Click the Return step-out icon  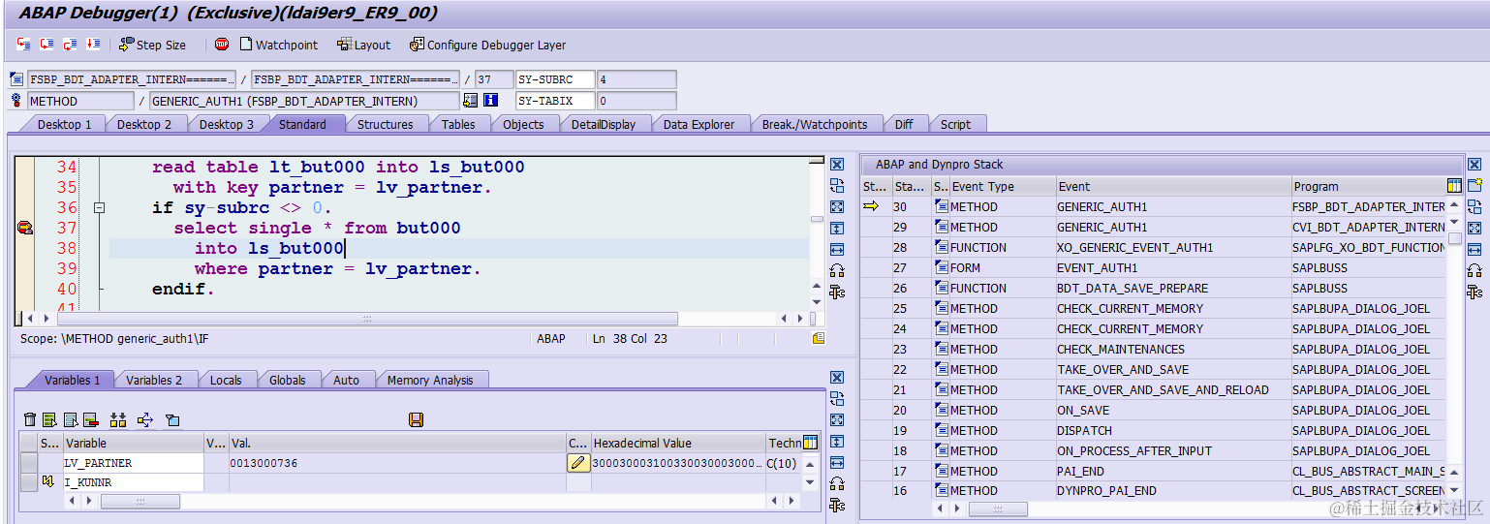(x=70, y=45)
